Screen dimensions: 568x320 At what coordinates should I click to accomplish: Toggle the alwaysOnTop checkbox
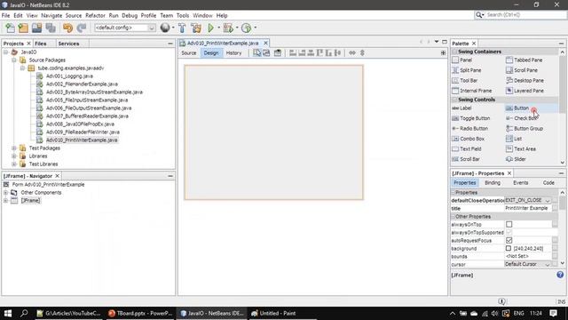point(509,225)
